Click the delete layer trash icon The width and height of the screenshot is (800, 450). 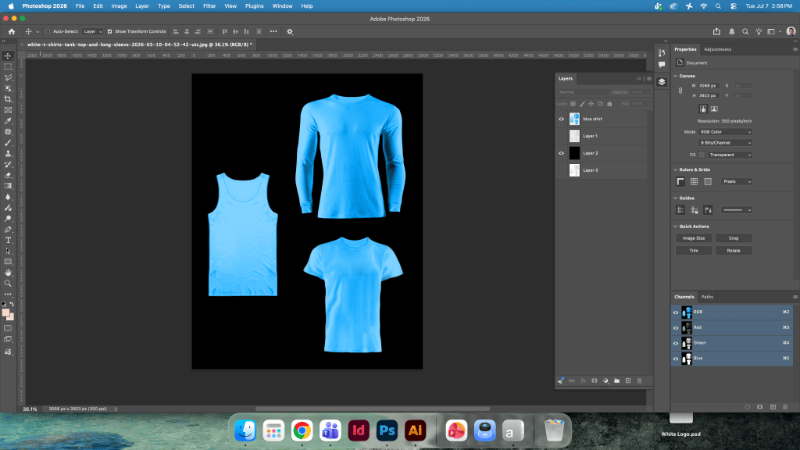(639, 380)
